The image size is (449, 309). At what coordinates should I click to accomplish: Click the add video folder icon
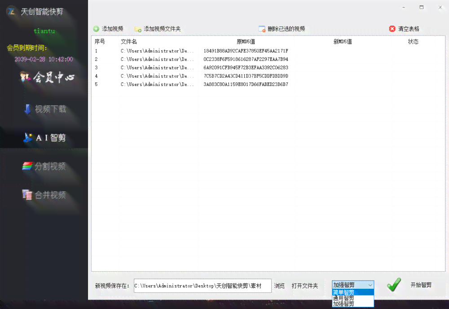(138, 29)
